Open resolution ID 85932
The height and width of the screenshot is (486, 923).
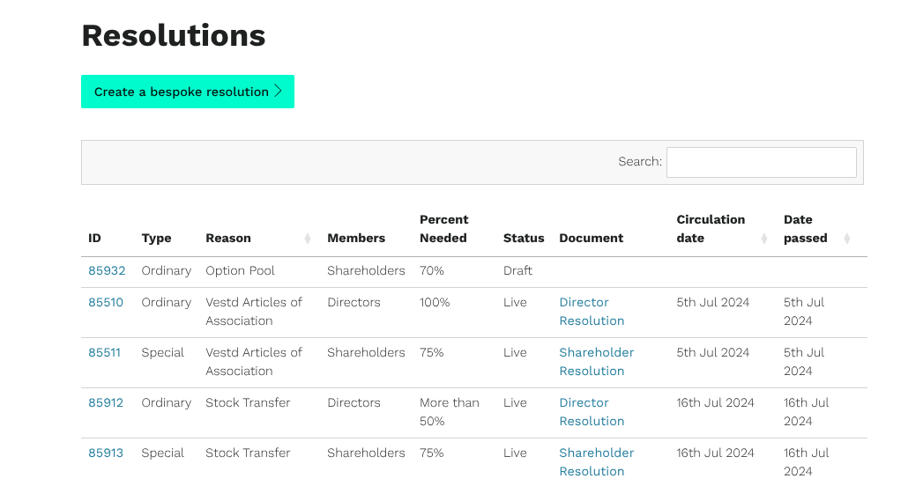(107, 271)
